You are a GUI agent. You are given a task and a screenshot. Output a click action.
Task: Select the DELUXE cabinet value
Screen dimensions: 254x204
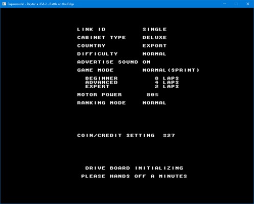point(154,38)
